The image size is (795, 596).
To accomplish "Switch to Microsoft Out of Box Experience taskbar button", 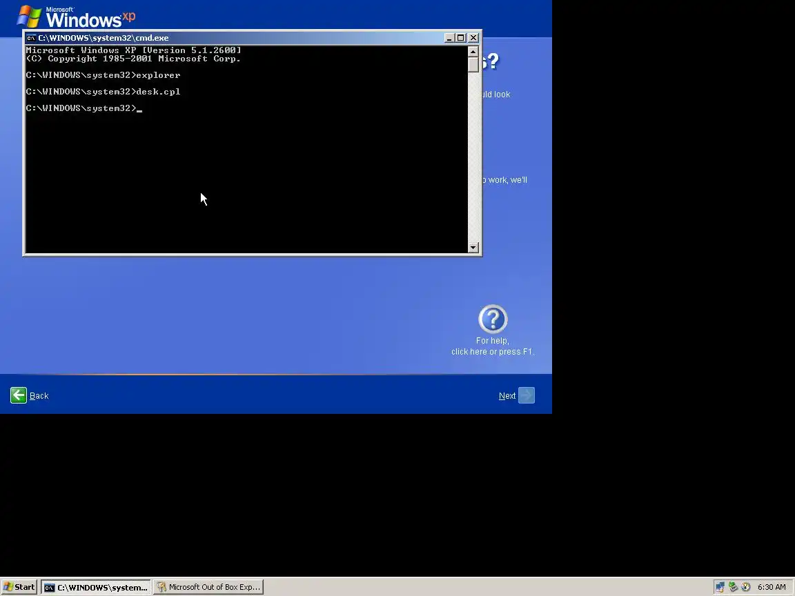I will coord(208,588).
